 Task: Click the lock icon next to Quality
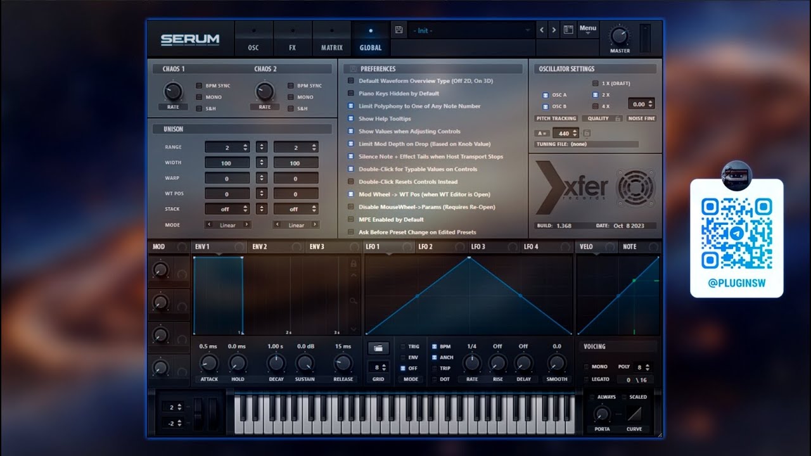click(x=617, y=118)
